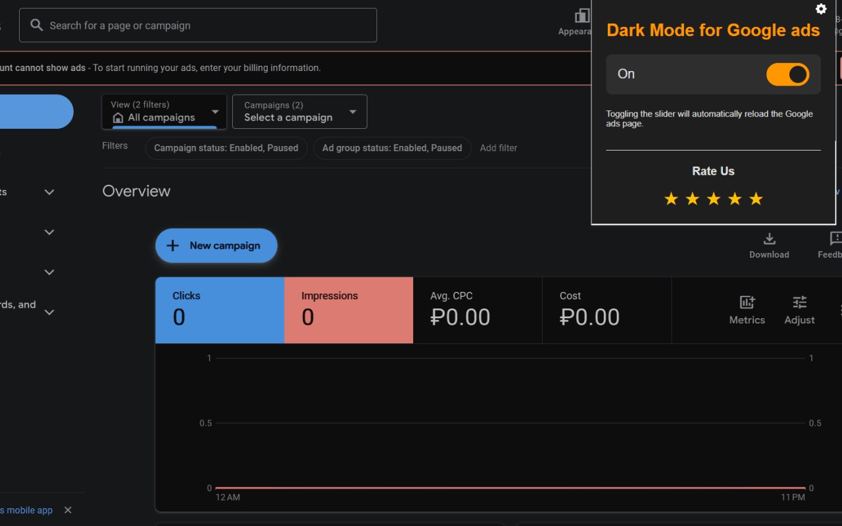842x526 pixels.
Task: Click the 'Rate Us' label
Action: [x=713, y=171]
